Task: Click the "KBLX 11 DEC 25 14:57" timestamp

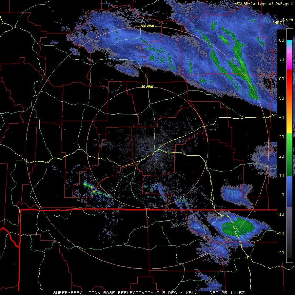Action: point(215,293)
